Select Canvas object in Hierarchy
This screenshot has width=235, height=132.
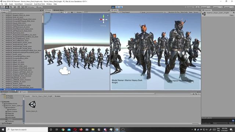click(x=21, y=89)
